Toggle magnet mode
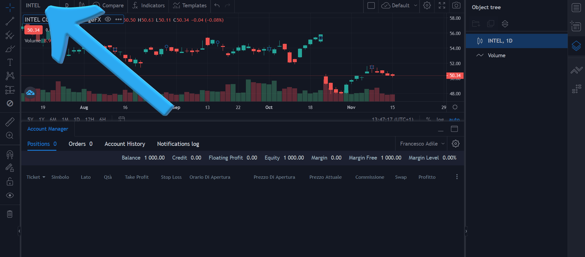This screenshot has width=585, height=257. (x=10, y=155)
